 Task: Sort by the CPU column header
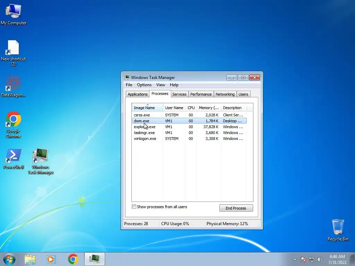(191, 108)
